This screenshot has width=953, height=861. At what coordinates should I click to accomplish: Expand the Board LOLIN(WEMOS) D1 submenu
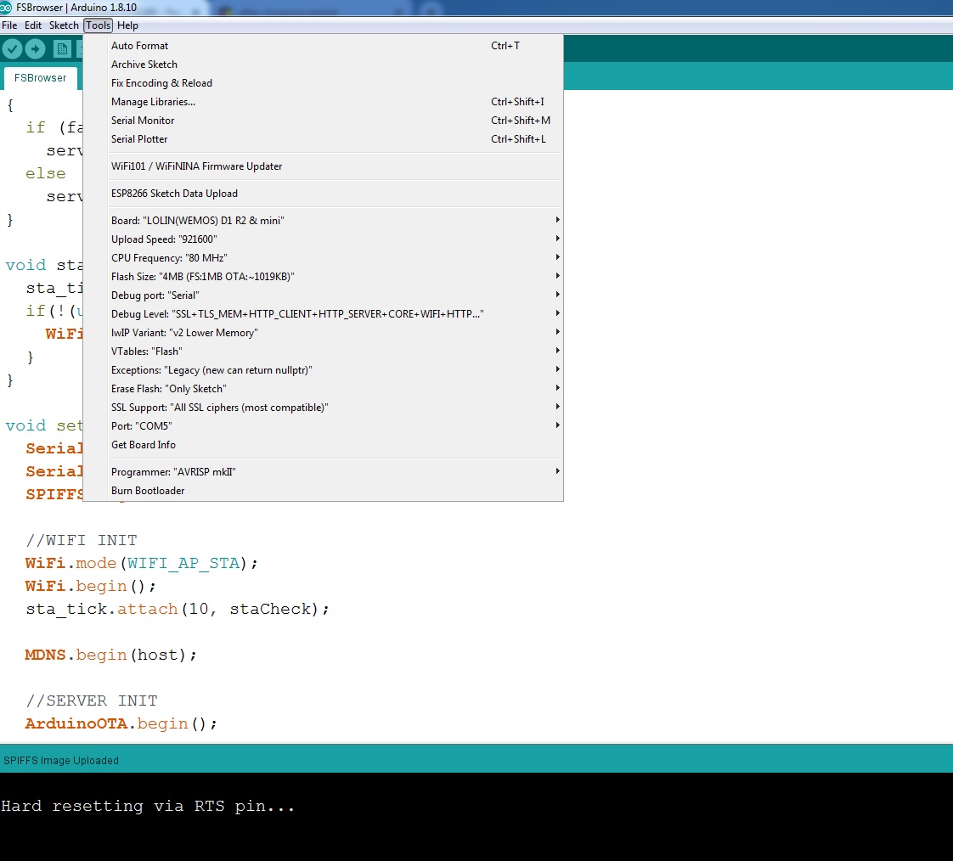[x=197, y=221]
